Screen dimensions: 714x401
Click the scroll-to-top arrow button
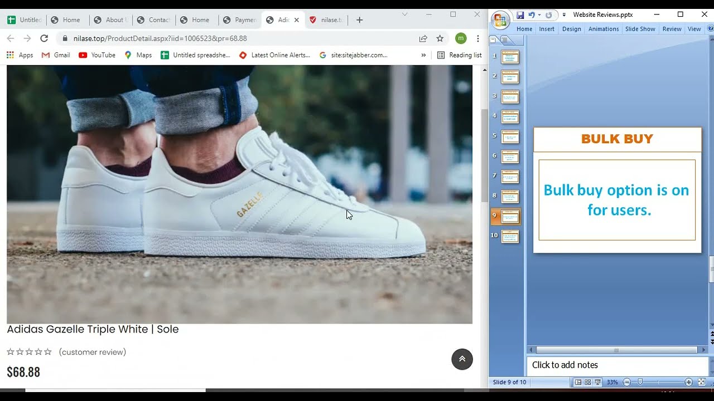tap(462, 359)
